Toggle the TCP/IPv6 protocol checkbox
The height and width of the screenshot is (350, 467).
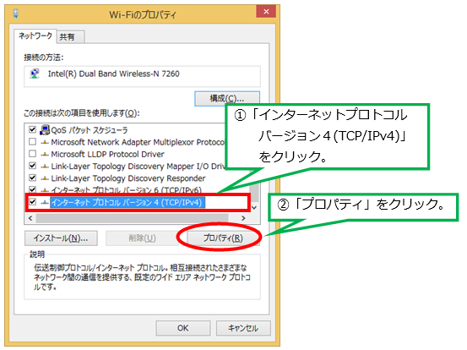pyautogui.click(x=32, y=189)
